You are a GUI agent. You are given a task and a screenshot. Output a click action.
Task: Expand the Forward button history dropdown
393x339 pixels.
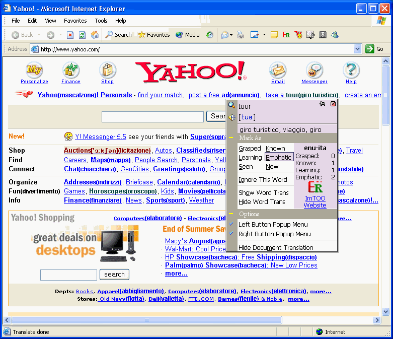[x=60, y=35]
